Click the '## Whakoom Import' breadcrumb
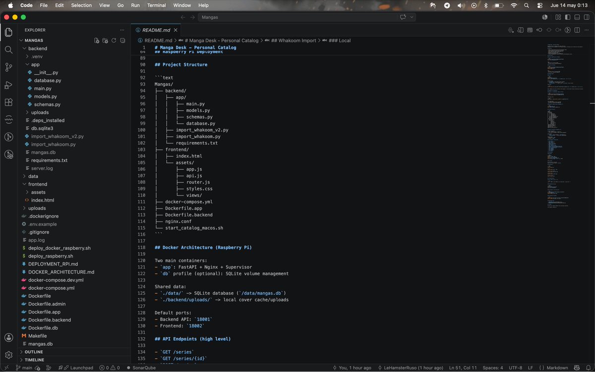Image resolution: width=595 pixels, height=372 pixels. click(x=293, y=40)
